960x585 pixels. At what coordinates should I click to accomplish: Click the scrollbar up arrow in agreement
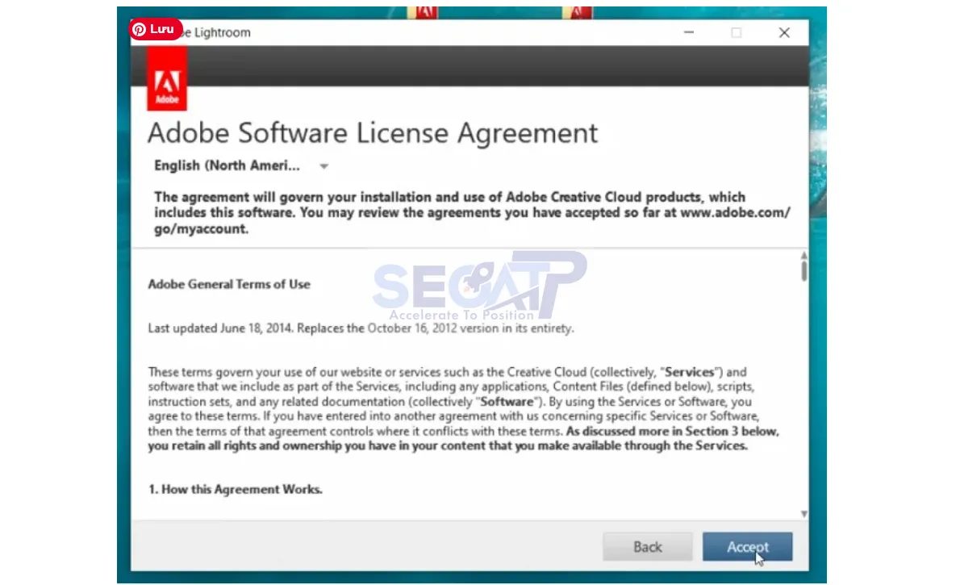coord(803,256)
